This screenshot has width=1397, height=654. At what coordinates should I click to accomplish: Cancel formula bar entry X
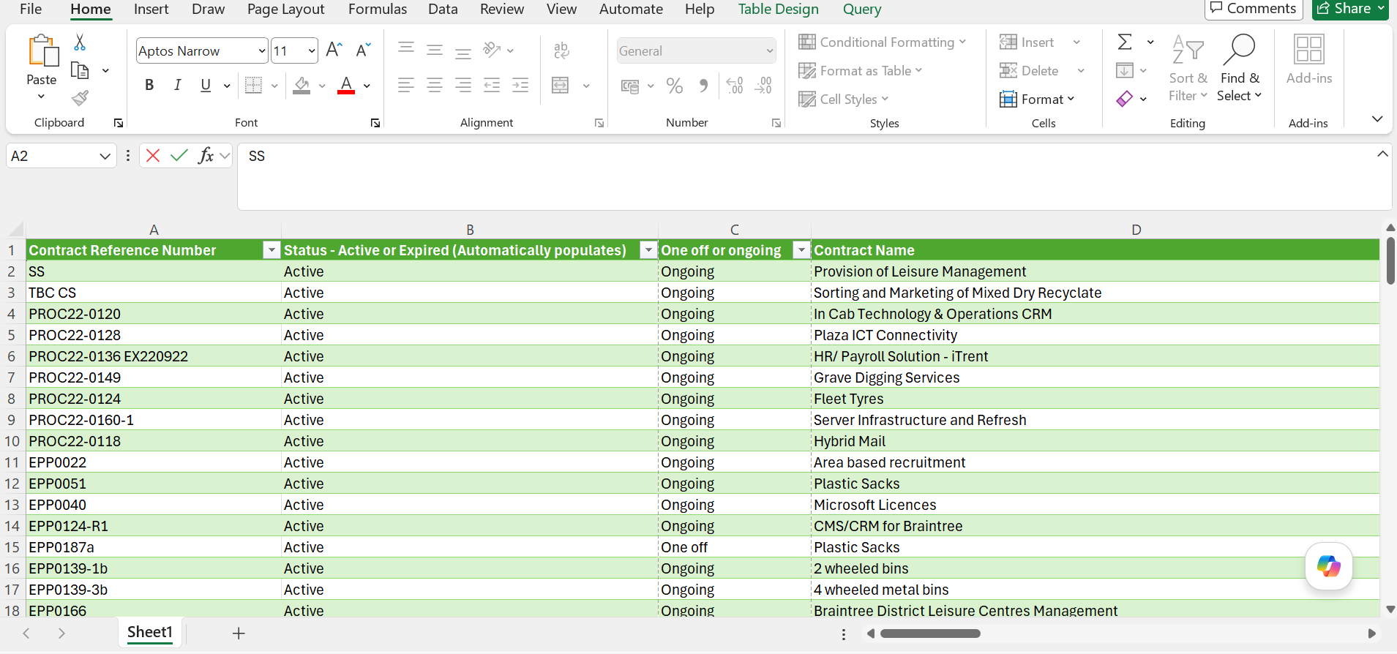(153, 155)
